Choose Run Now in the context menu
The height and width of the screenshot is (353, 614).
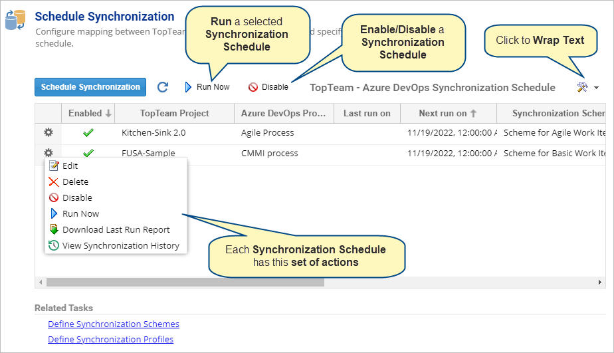click(116, 213)
